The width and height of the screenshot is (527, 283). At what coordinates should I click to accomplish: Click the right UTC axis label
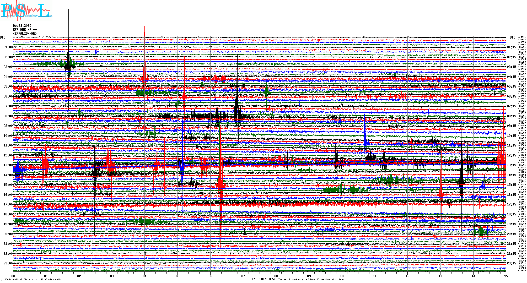click(x=512, y=37)
